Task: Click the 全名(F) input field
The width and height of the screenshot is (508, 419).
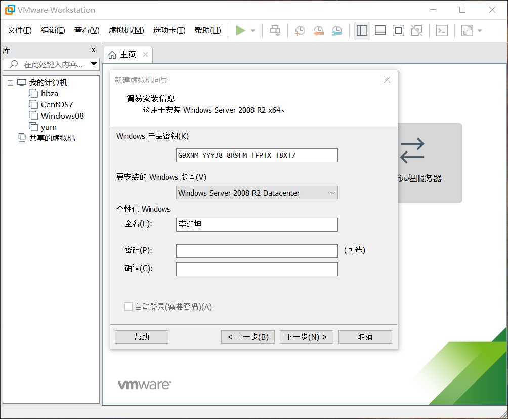Action: (257, 224)
